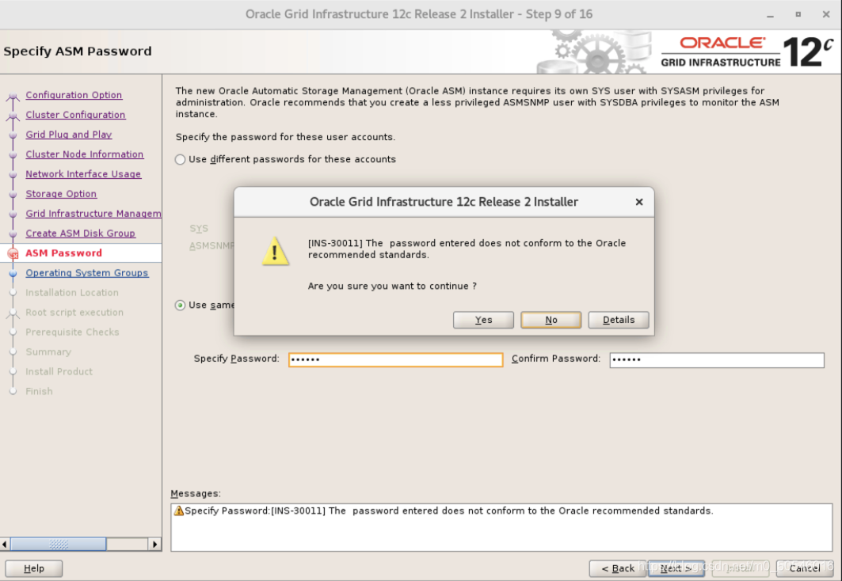Click the Back button
Viewport: 842px width, 581px height.
coord(618,568)
